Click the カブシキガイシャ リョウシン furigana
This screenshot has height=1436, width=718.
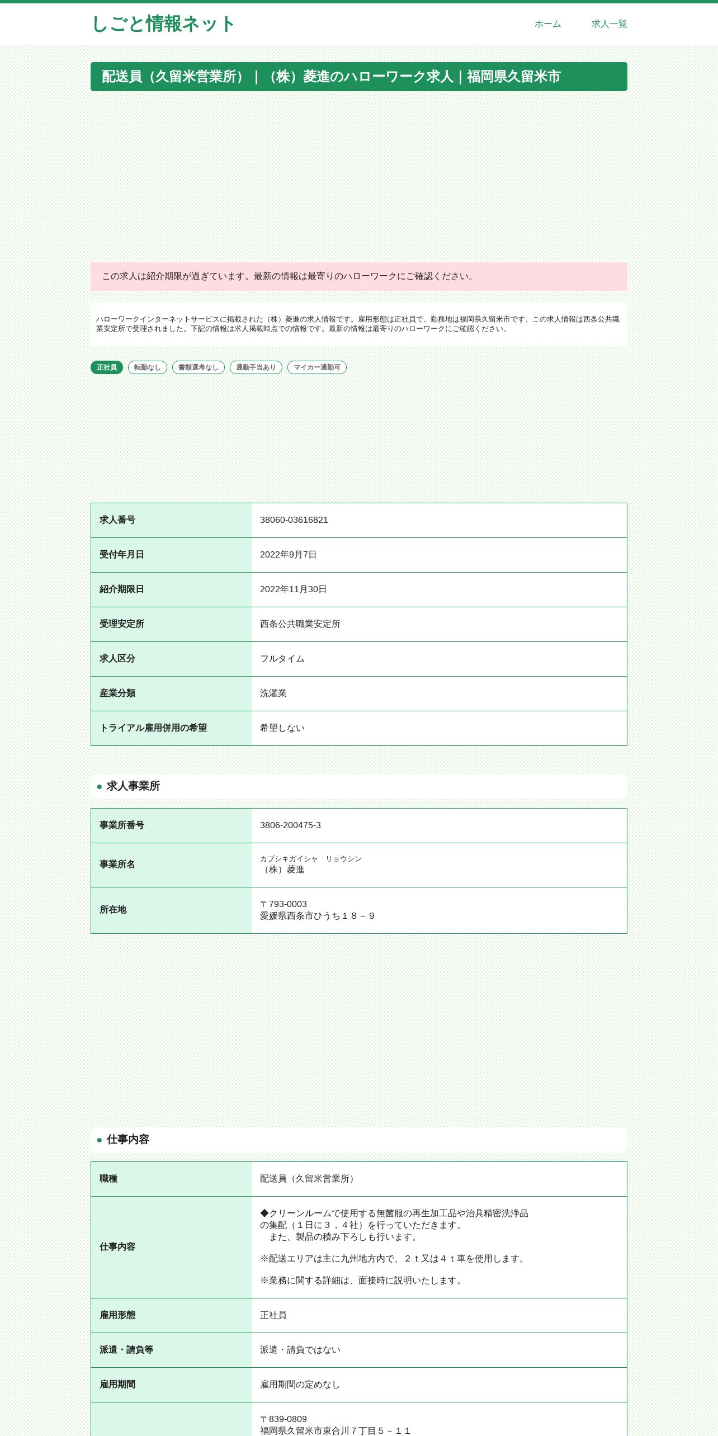pyautogui.click(x=311, y=859)
